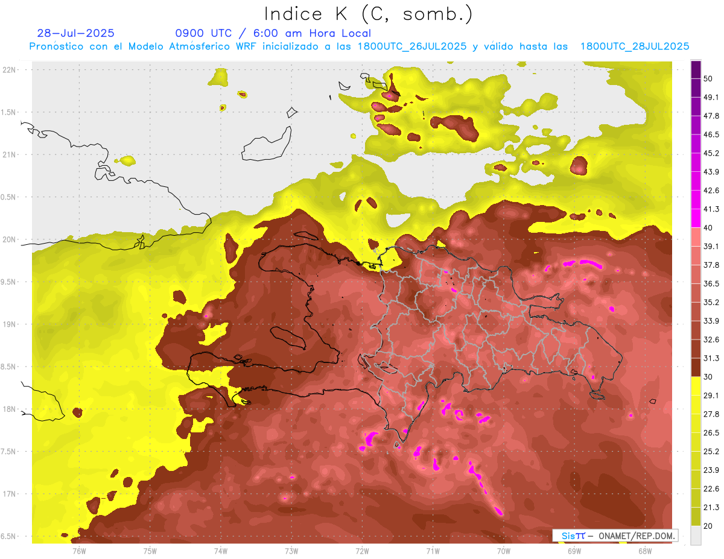Click legend value 27.8
Viewport: 724px width, 559px height.
(711, 414)
